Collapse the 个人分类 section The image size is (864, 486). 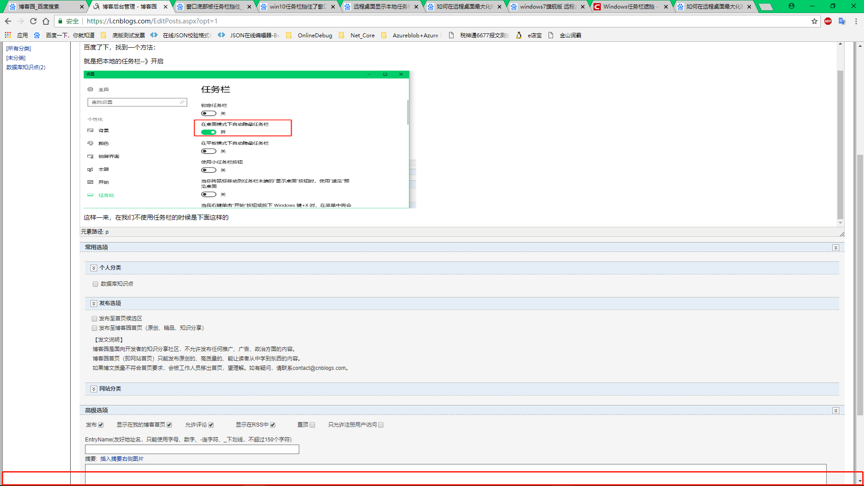click(x=94, y=268)
